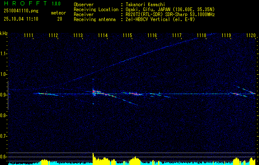The image size is (259, 165).
Task: Click the 0.9 frequency axis label
Action: (x=3, y=95)
